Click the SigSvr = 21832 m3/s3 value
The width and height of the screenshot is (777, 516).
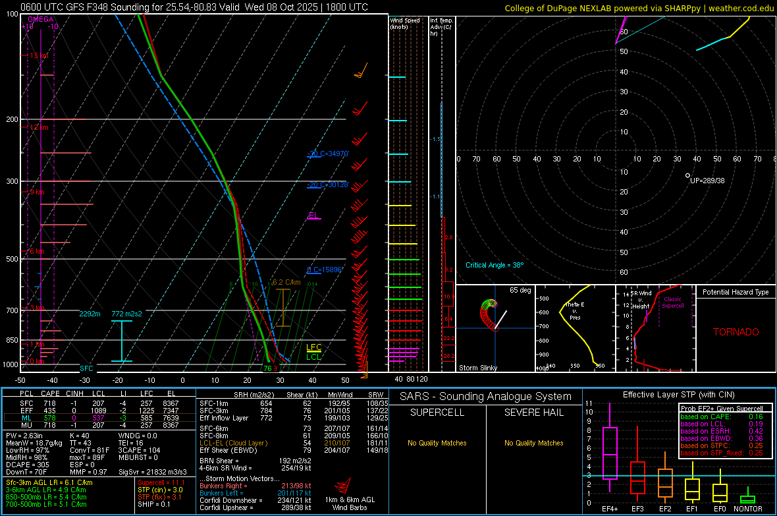(153, 472)
